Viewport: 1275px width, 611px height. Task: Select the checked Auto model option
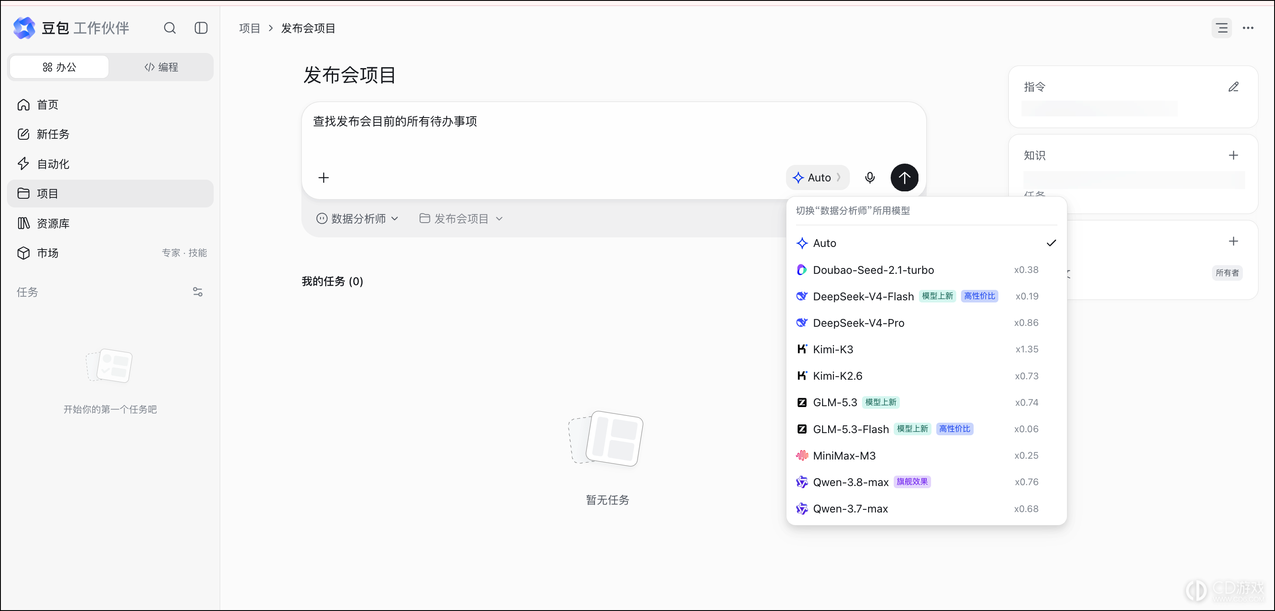pos(926,243)
